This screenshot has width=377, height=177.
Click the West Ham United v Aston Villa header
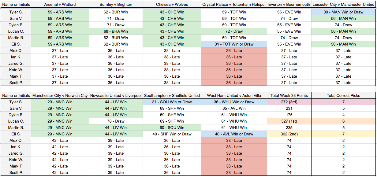(x=234, y=95)
